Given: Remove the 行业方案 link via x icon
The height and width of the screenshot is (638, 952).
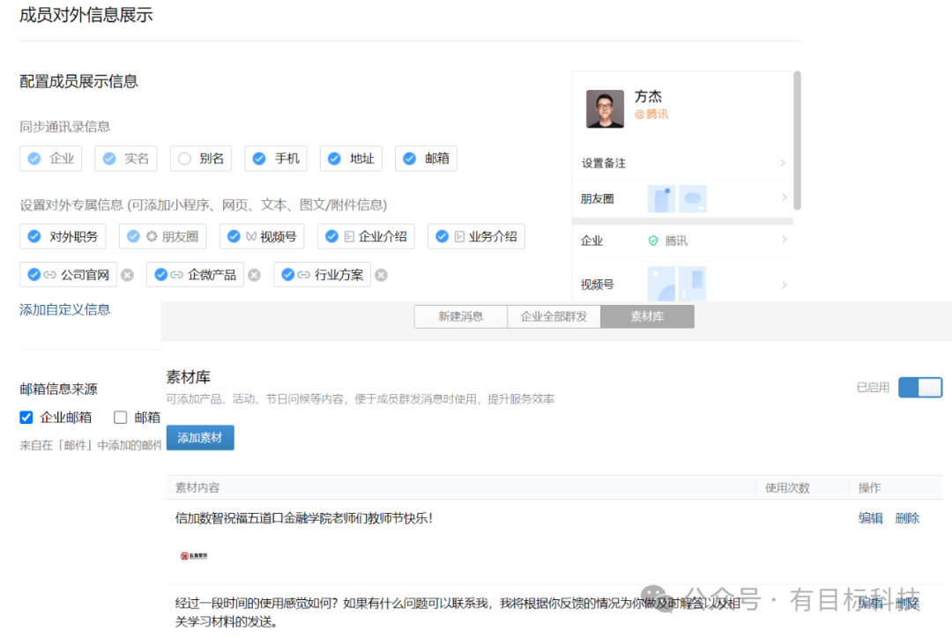Looking at the screenshot, I should (381, 275).
